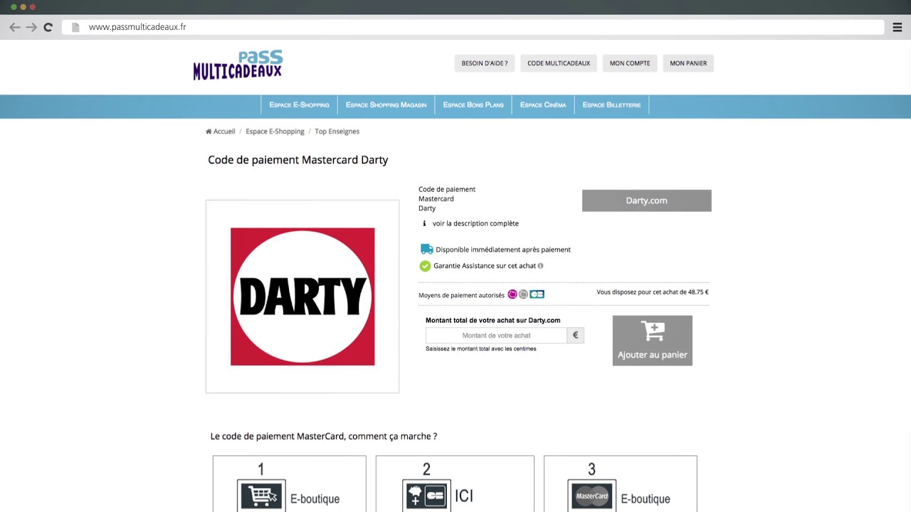The width and height of the screenshot is (911, 512).
Task: Open Code Multicadeaux page
Action: pos(559,63)
